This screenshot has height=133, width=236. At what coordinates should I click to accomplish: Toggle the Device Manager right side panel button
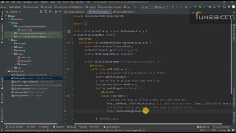point(234,32)
